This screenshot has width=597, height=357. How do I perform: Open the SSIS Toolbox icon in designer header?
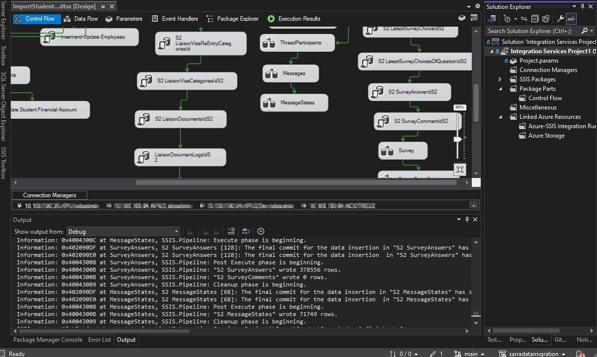[x=462, y=18]
